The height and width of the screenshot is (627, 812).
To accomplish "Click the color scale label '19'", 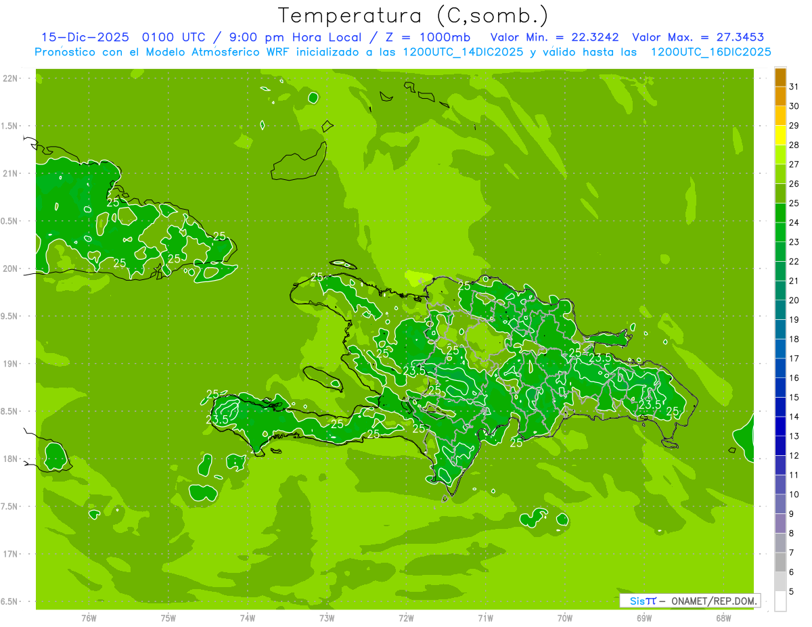I will coord(794,320).
